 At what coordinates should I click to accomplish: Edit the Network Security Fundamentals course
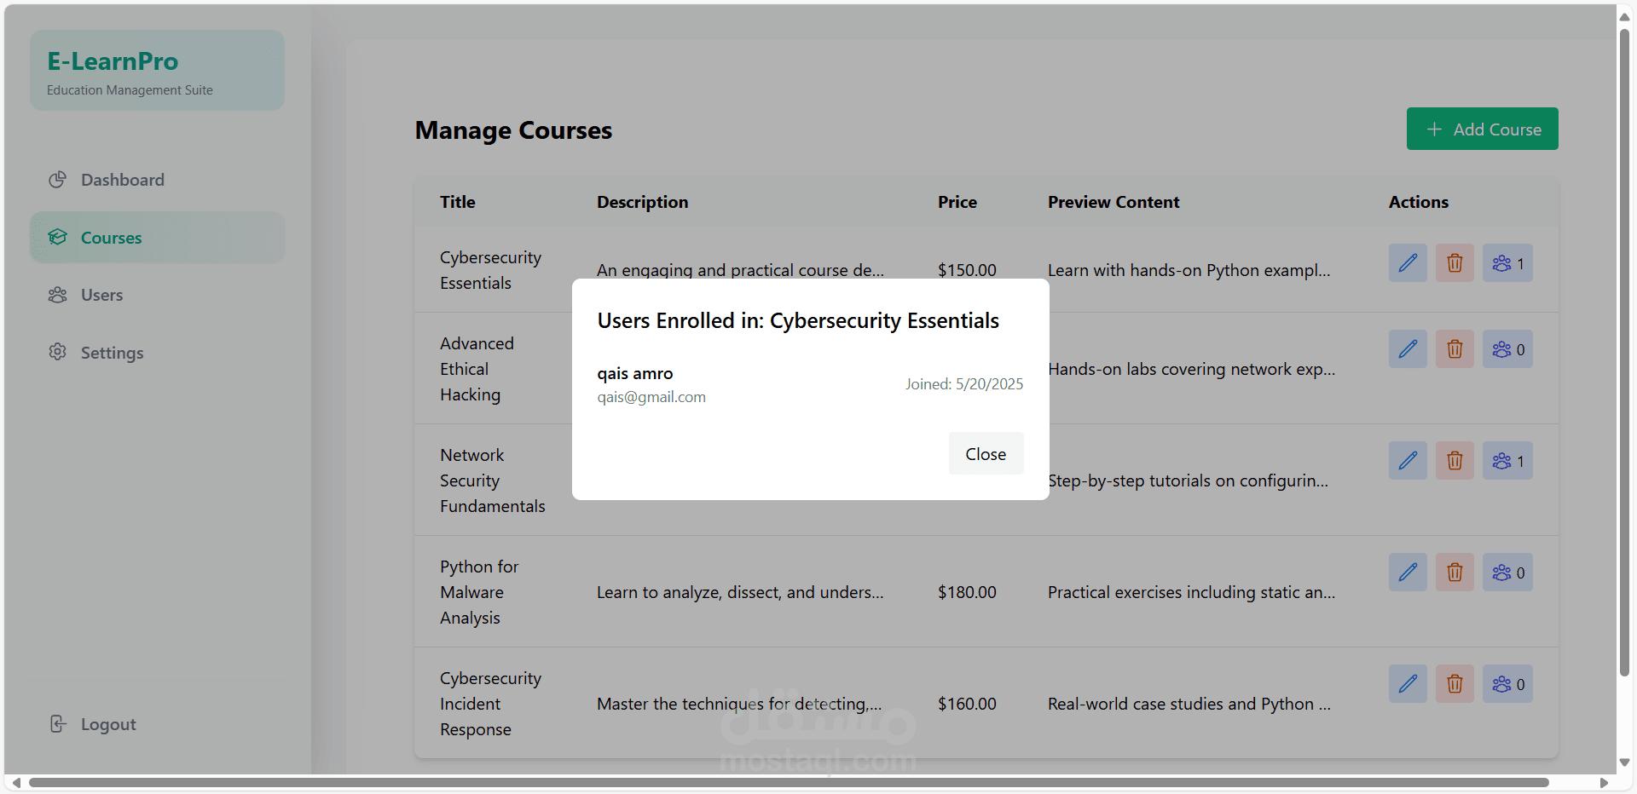coord(1408,461)
